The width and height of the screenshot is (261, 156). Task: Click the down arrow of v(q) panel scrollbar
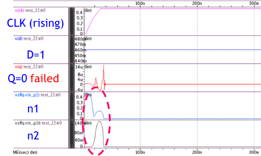(x=72, y=90)
